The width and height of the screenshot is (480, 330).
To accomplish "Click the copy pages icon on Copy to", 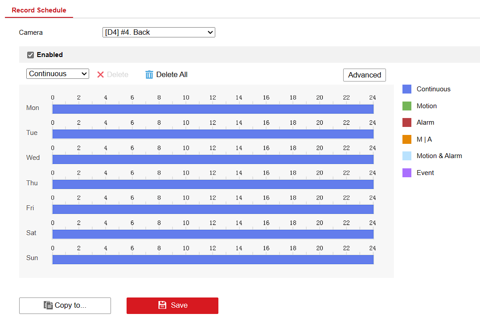I will [48, 305].
